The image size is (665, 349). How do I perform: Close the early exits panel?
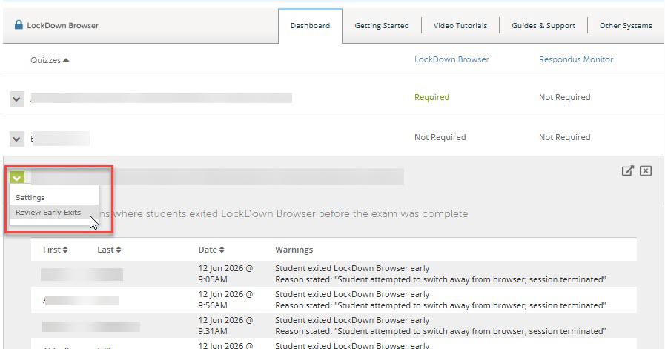[x=646, y=170]
